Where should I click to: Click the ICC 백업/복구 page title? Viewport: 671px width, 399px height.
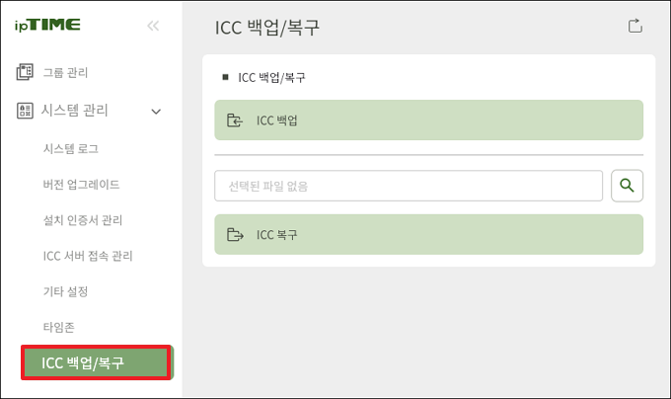267,27
